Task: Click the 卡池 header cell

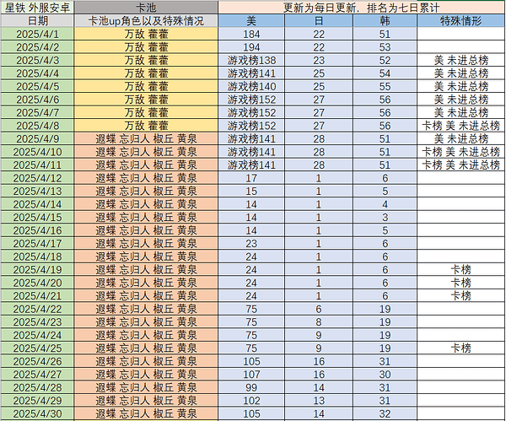Action: 146,7
